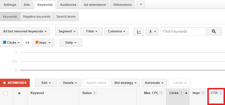Click the gray status dot column header
The width and height of the screenshot is (225, 105).
click(19, 93)
